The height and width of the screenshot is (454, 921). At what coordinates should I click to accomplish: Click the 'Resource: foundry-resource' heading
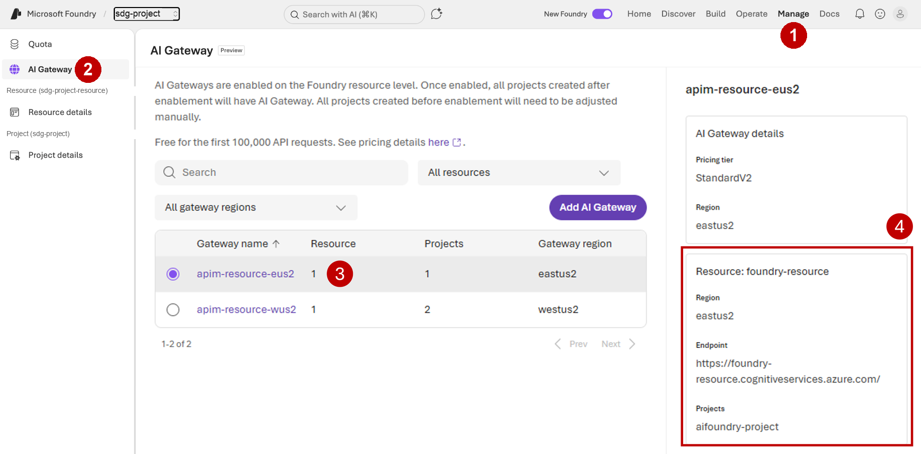click(762, 272)
